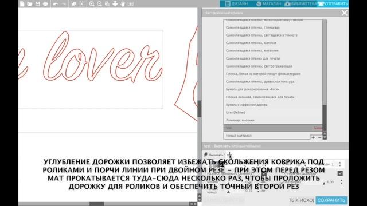Image resolution: width=367 pixels, height=206 pixels.
Task: Click the copy icon in top toolbar
Action: click(x=74, y=4)
